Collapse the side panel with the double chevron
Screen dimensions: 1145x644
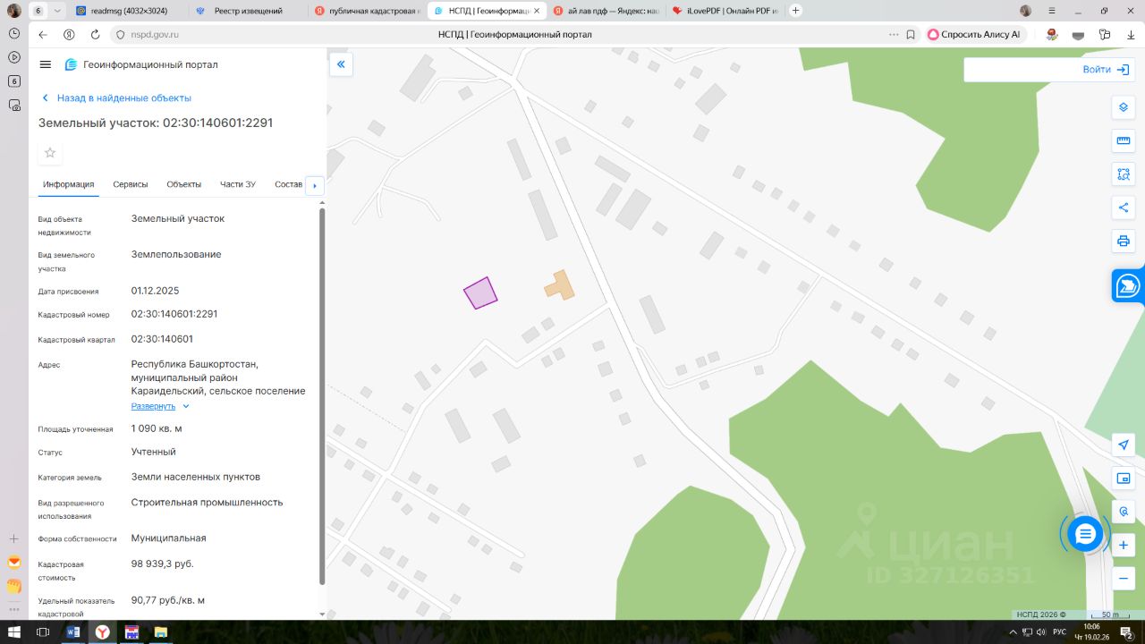(341, 64)
